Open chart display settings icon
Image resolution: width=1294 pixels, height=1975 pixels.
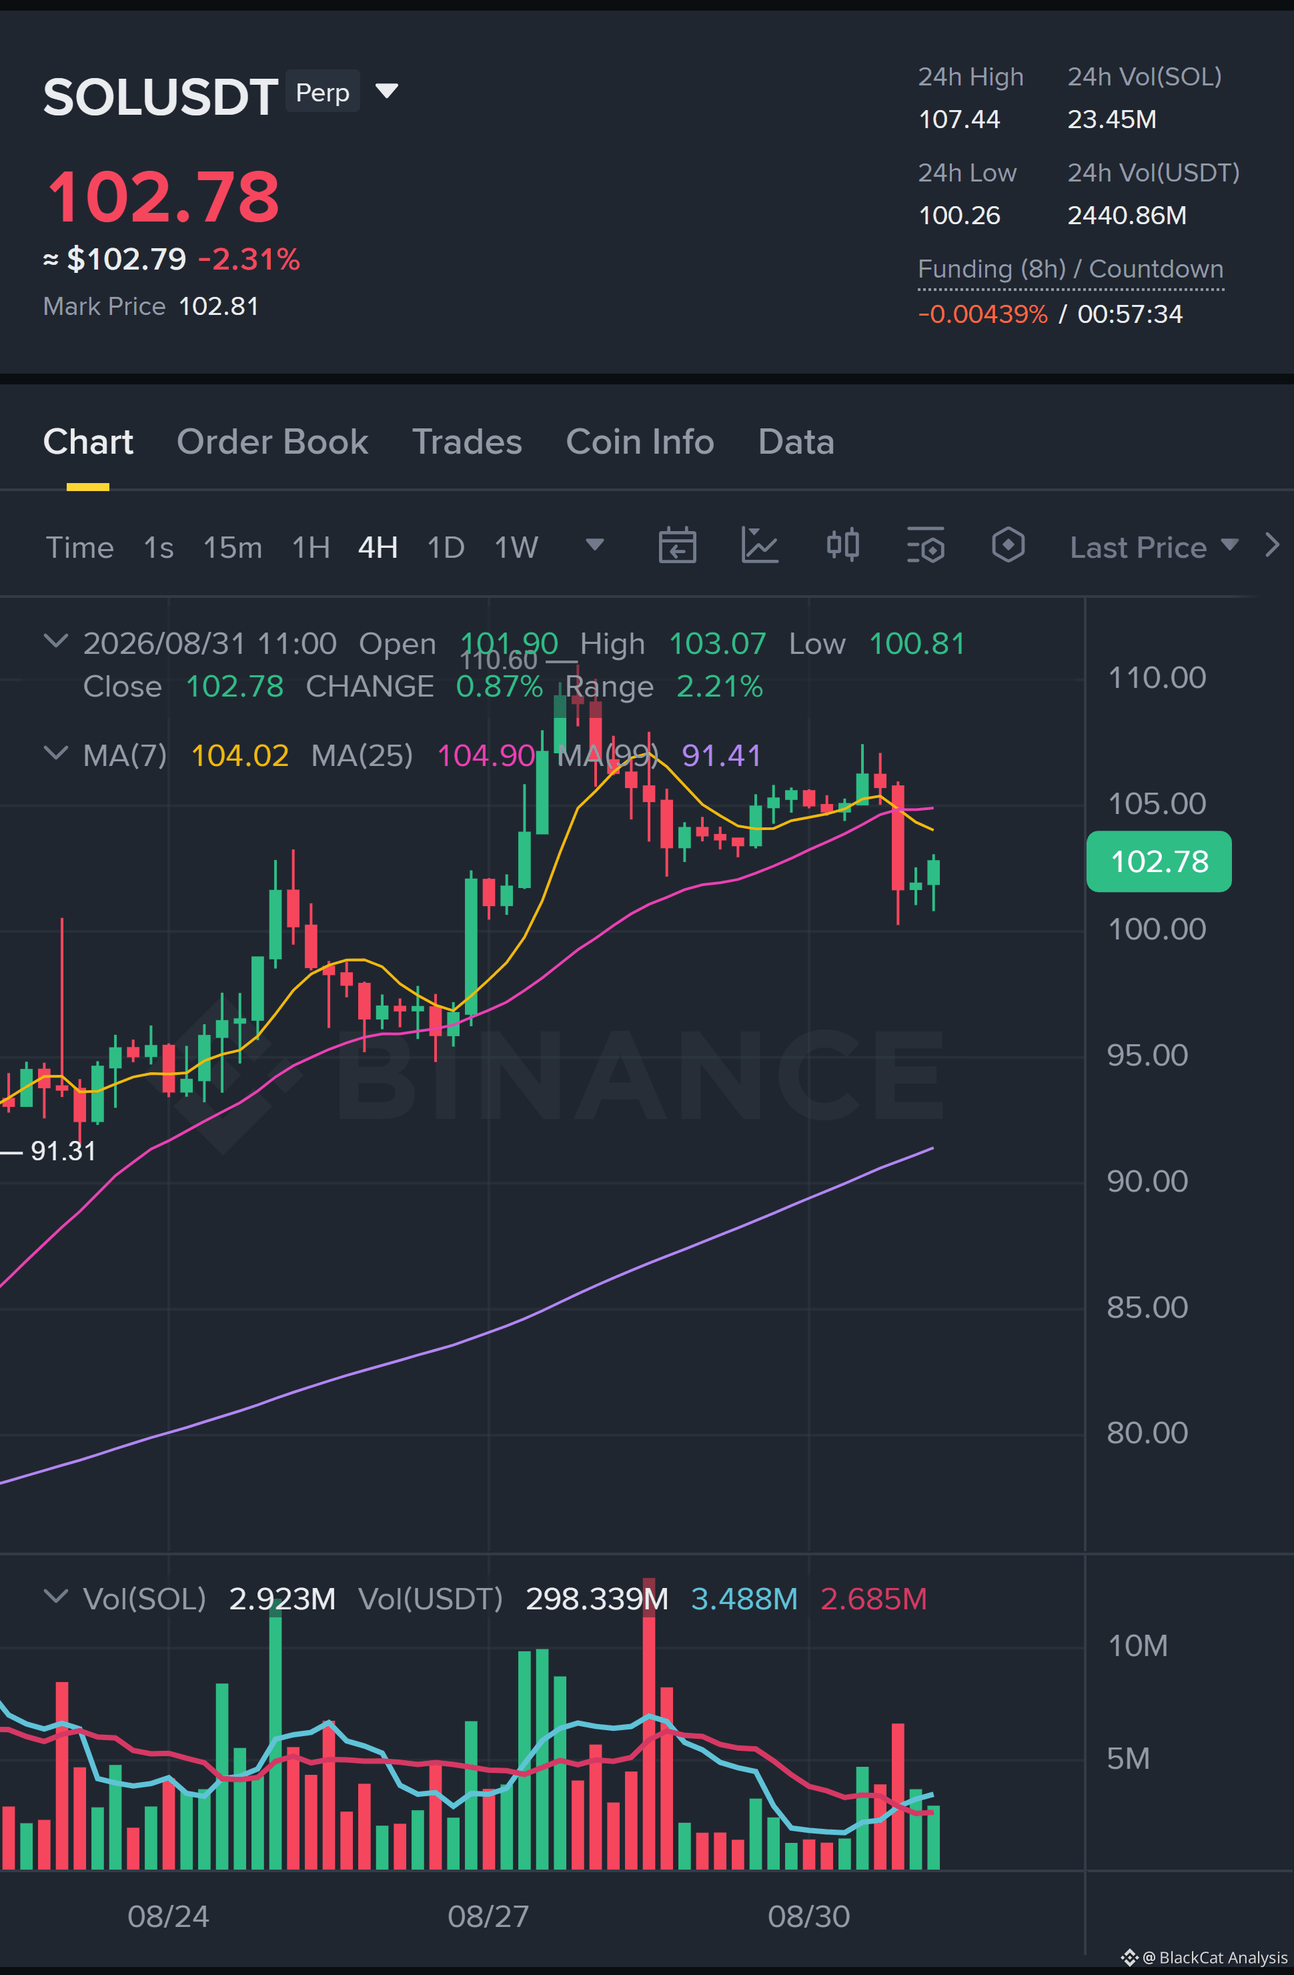[x=926, y=545]
